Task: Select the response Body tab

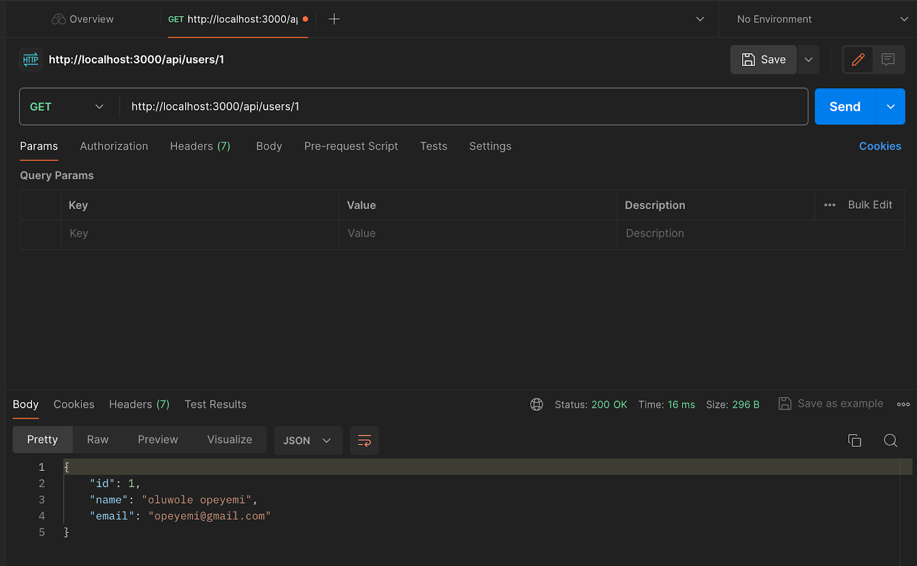Action: click(x=26, y=404)
